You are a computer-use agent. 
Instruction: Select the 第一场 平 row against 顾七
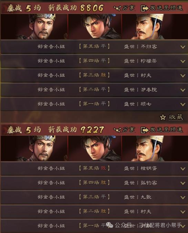(x=94, y=104)
